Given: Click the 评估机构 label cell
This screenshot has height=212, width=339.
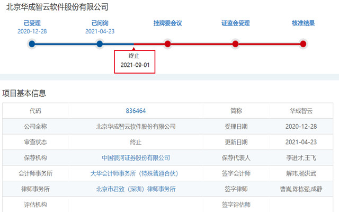Looking at the screenshot, I should [35, 205].
